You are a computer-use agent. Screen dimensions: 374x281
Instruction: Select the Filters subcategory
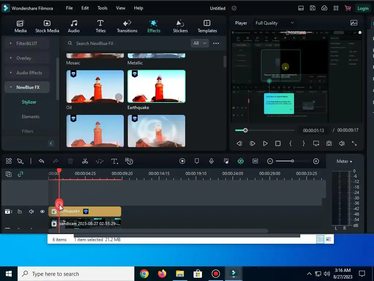point(27,131)
